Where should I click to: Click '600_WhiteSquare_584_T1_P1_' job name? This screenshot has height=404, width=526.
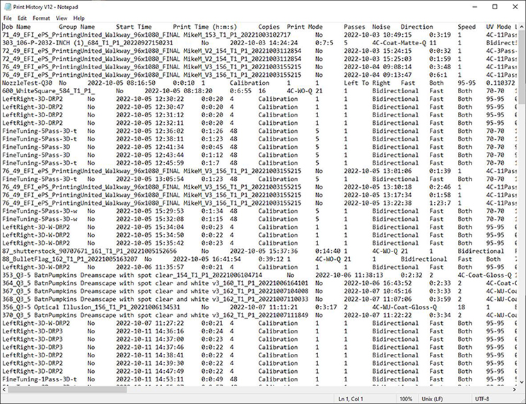(x=49, y=91)
